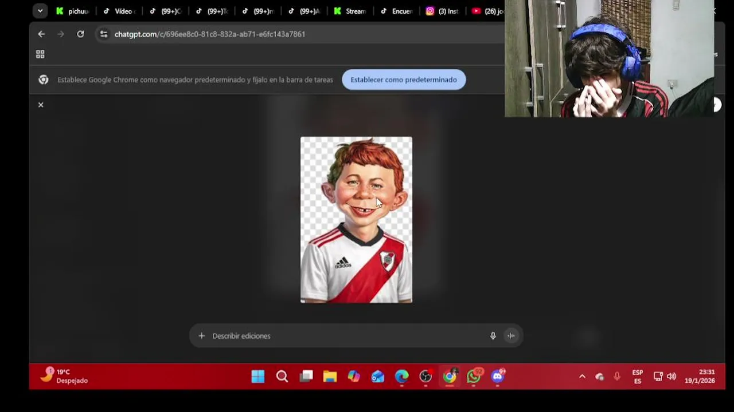Open the weather widget showing 19°C Despejado
Screen dimensions: 734x412
[x=65, y=376]
